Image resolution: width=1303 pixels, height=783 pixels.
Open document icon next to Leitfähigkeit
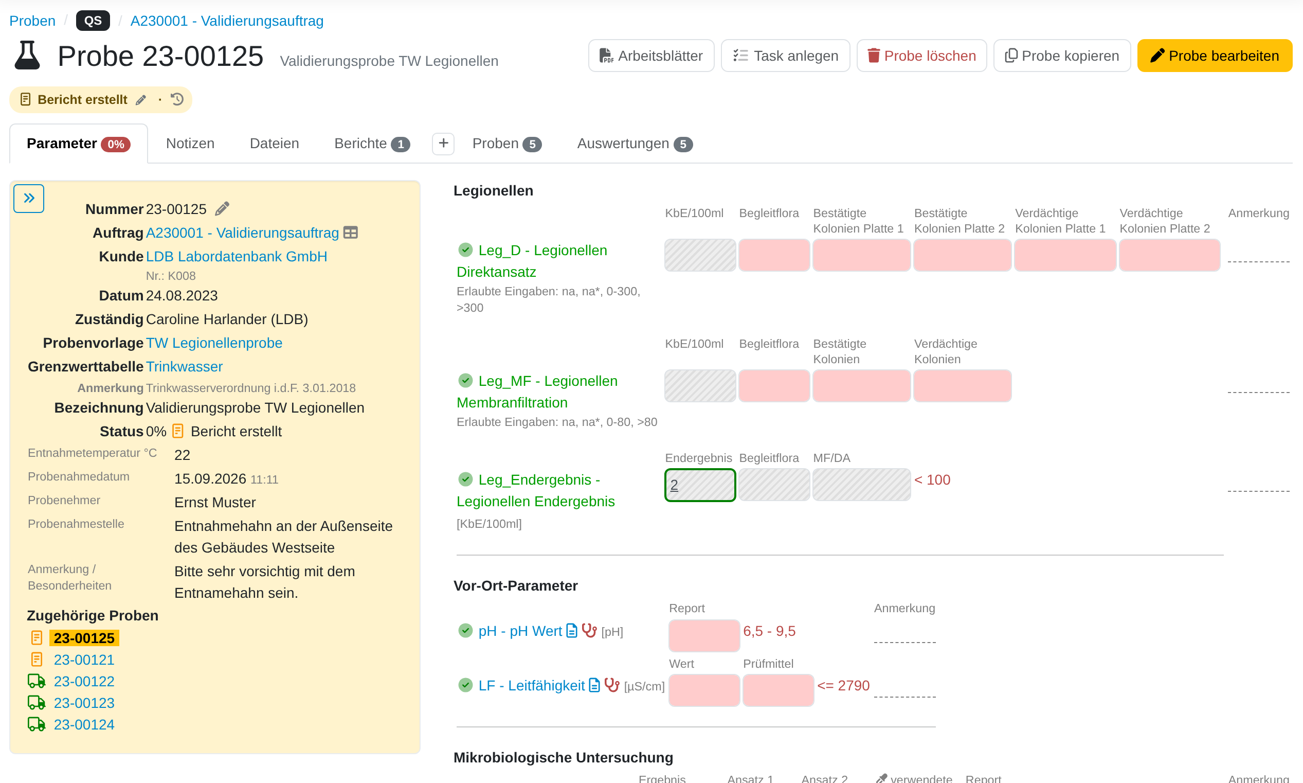coord(594,685)
